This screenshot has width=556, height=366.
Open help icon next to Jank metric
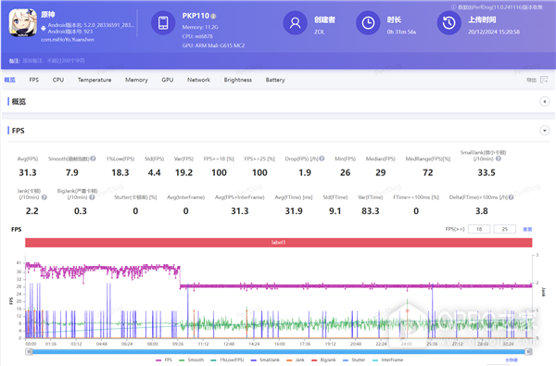pyautogui.click(x=44, y=197)
